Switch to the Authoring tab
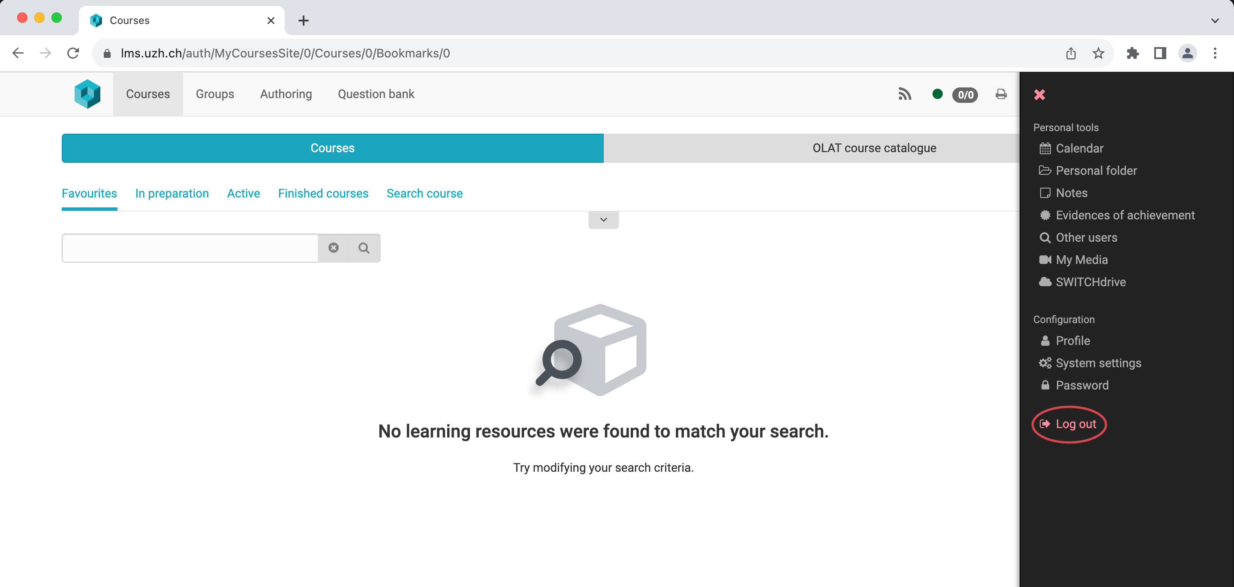 [286, 94]
